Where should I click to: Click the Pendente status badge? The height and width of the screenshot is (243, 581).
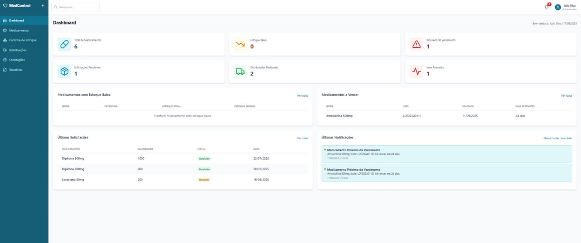tap(204, 180)
